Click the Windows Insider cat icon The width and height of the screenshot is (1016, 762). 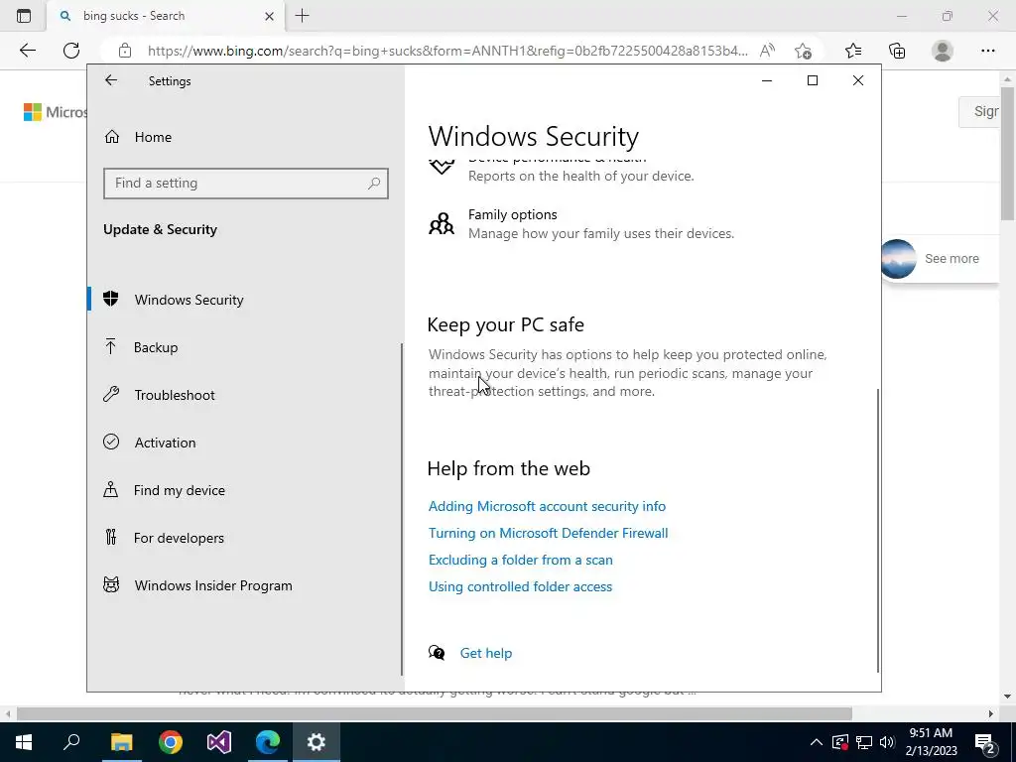[111, 584]
